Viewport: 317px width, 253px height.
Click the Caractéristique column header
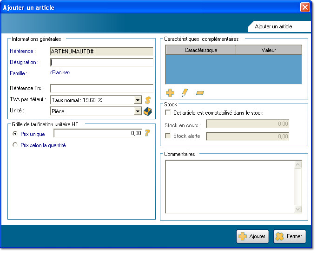[201, 50]
